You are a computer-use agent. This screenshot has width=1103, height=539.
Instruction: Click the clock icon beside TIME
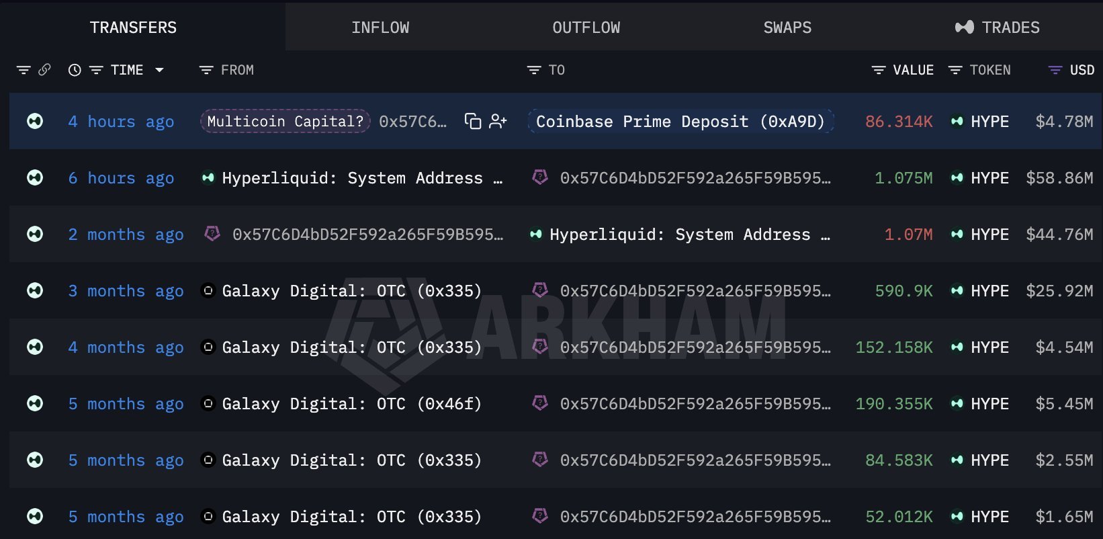click(75, 70)
